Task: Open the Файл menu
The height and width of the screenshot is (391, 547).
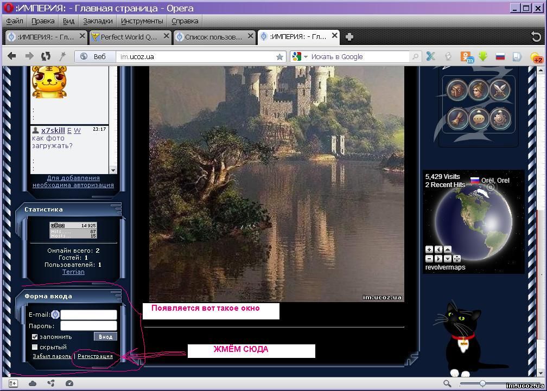Action: tap(15, 21)
